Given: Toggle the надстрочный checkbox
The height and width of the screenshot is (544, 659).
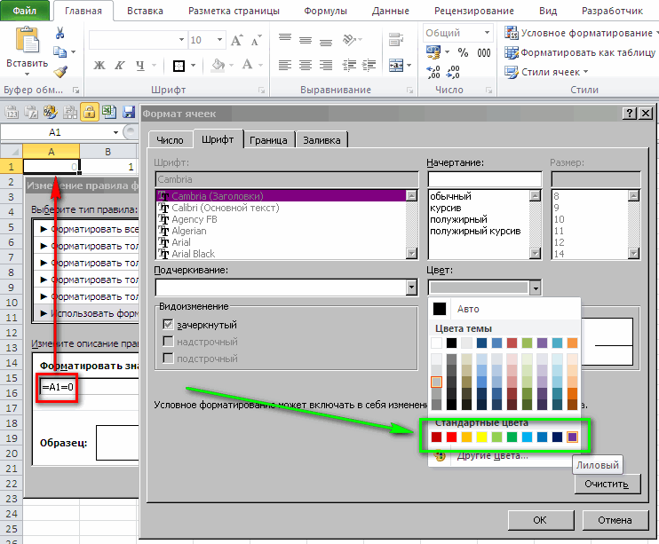Looking at the screenshot, I should click(x=168, y=341).
